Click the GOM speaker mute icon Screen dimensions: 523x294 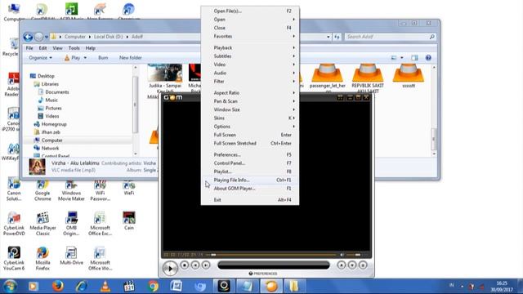tap(342, 255)
